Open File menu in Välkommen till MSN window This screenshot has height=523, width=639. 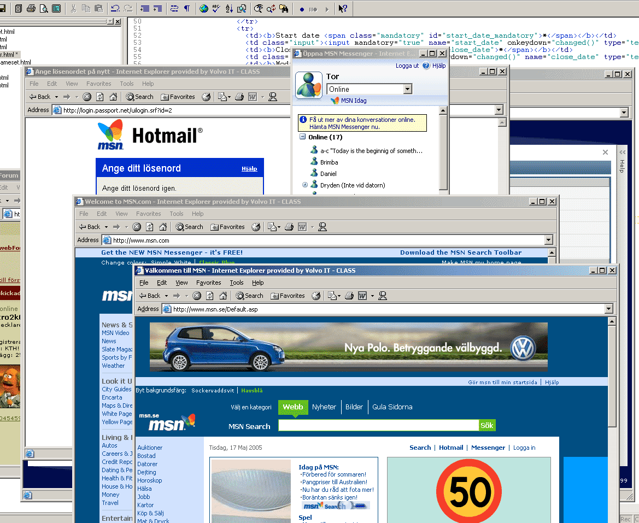click(x=144, y=283)
